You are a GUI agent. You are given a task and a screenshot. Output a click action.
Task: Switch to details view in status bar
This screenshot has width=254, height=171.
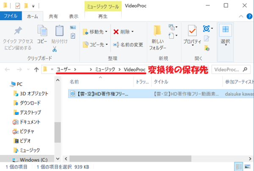pyautogui.click(x=239, y=166)
